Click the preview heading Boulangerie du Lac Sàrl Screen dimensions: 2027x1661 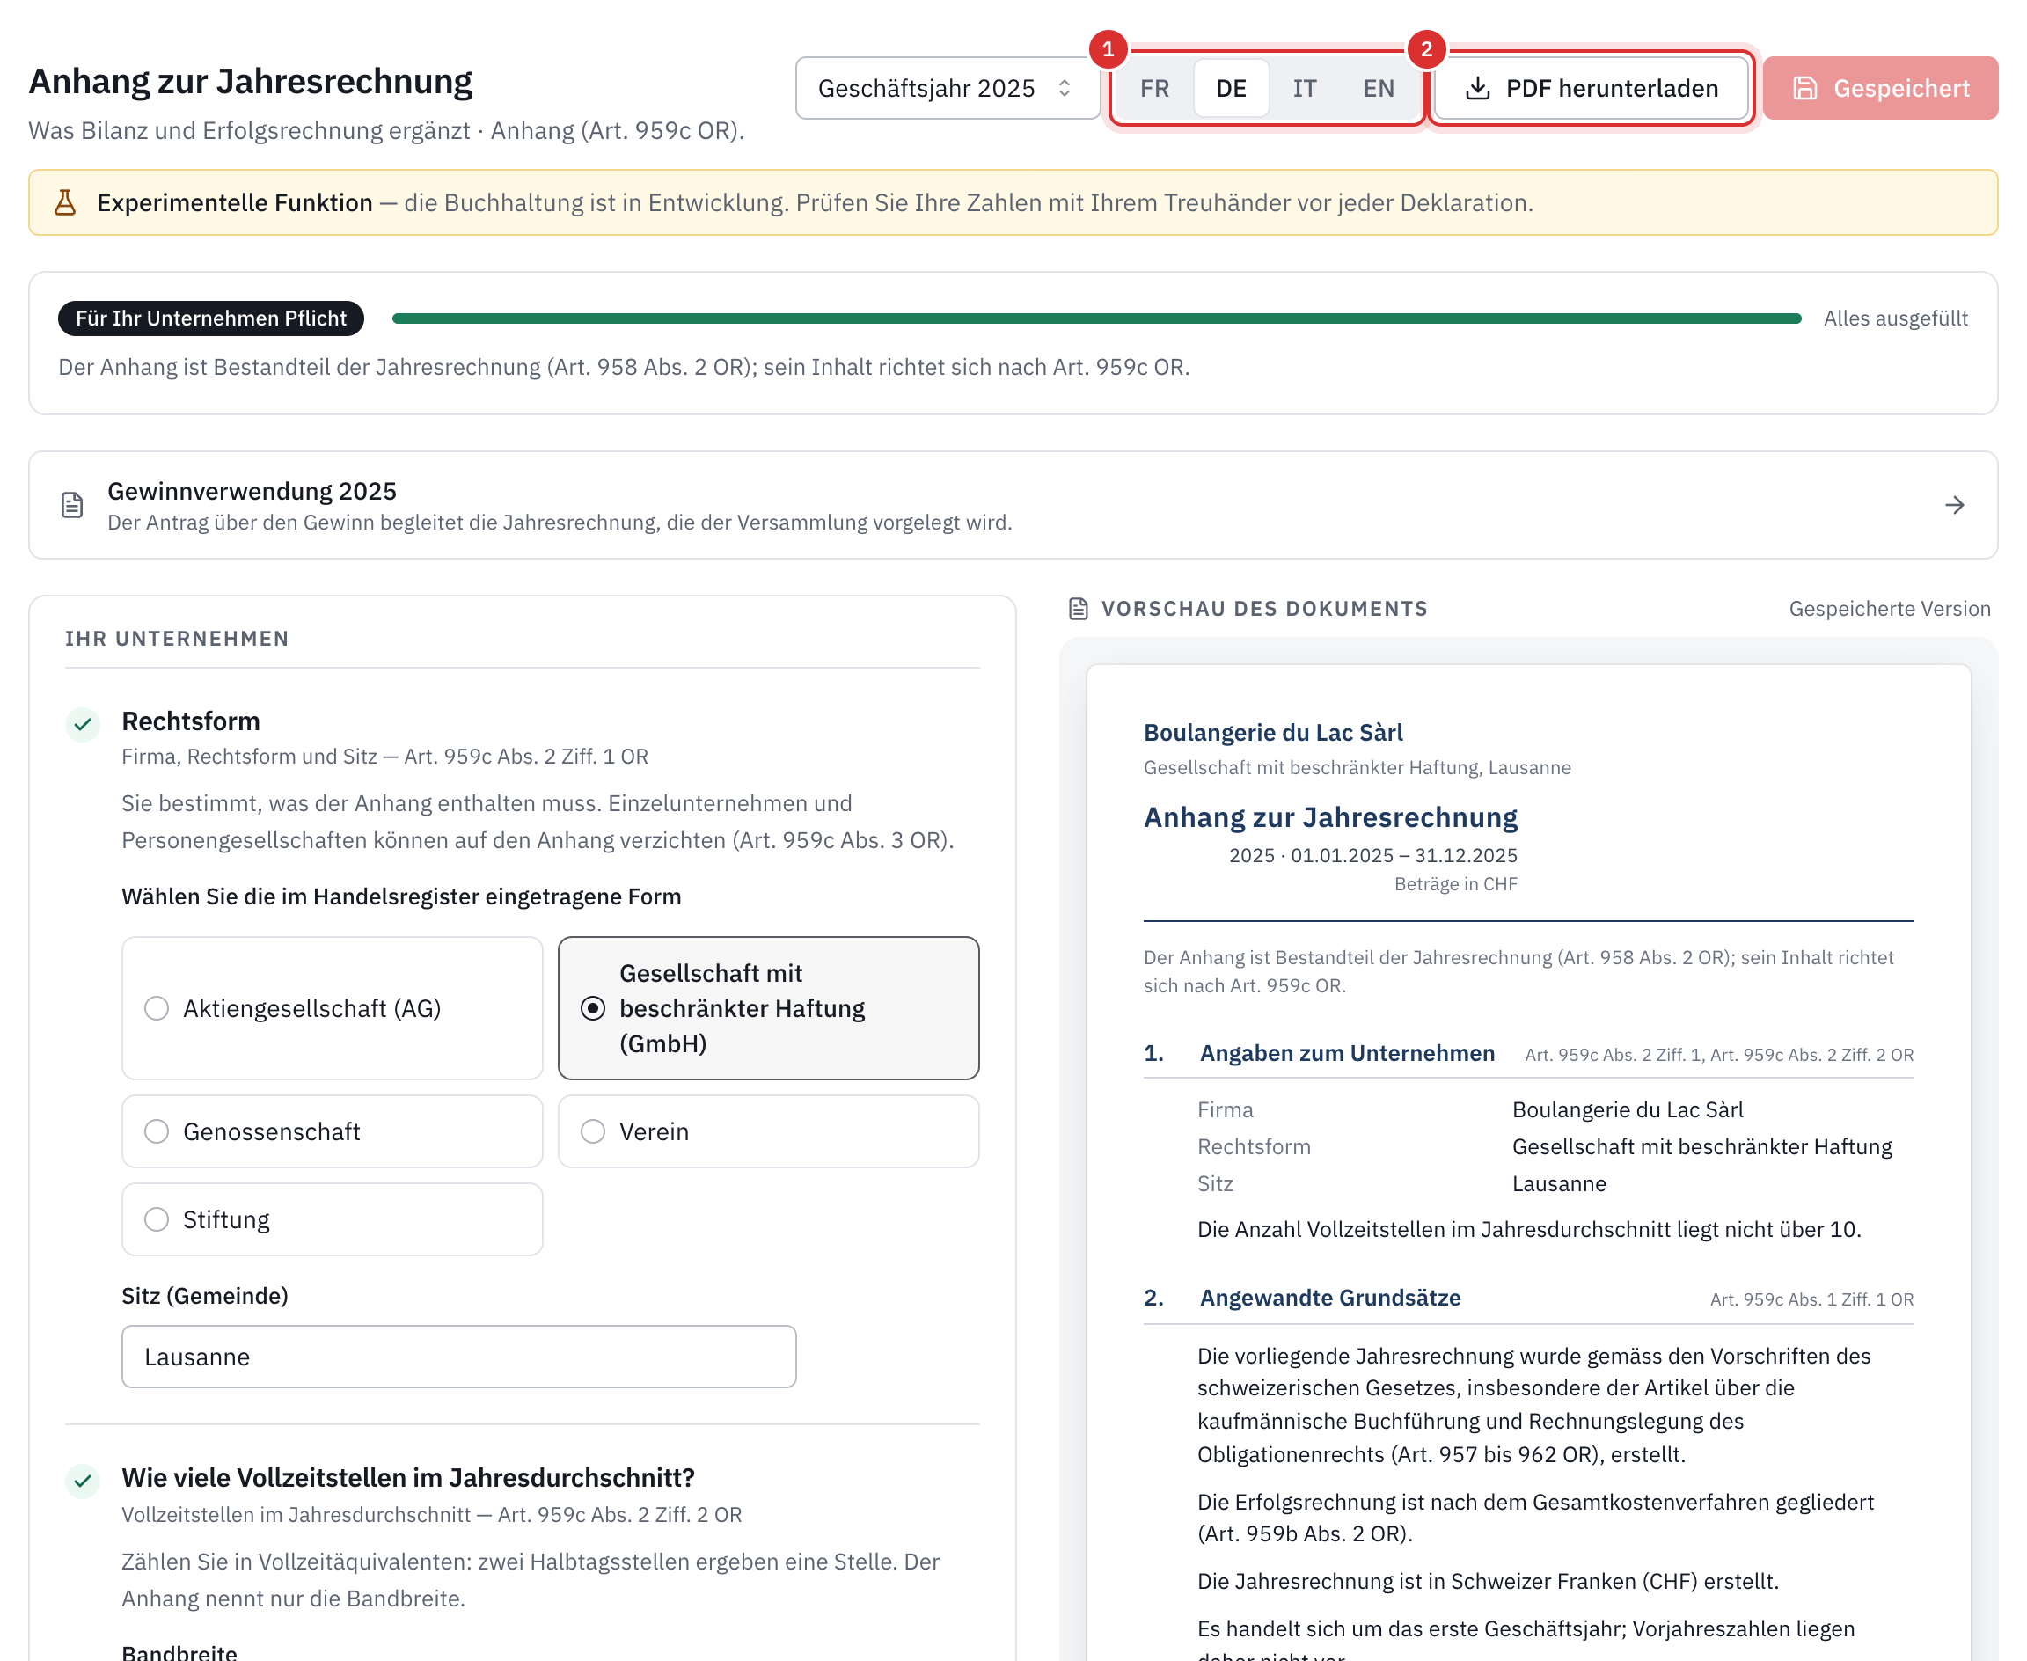[x=1273, y=733]
